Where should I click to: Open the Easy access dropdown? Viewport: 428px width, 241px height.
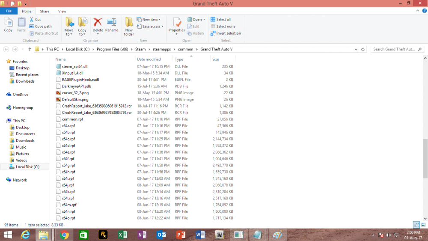pos(150,27)
